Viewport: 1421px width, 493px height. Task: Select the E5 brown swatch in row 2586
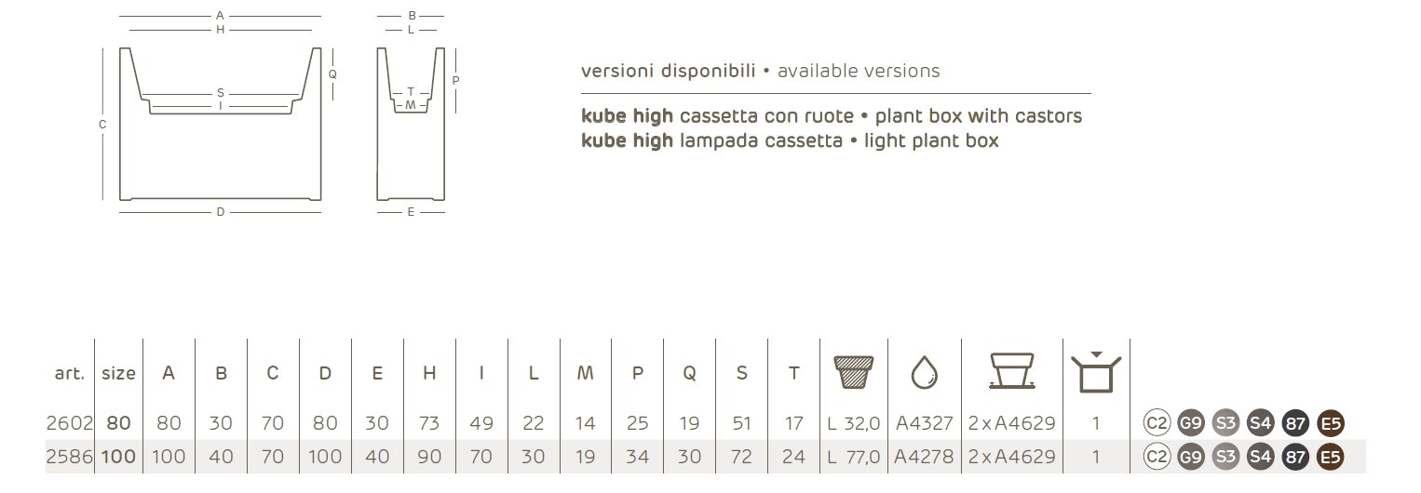(x=1331, y=457)
